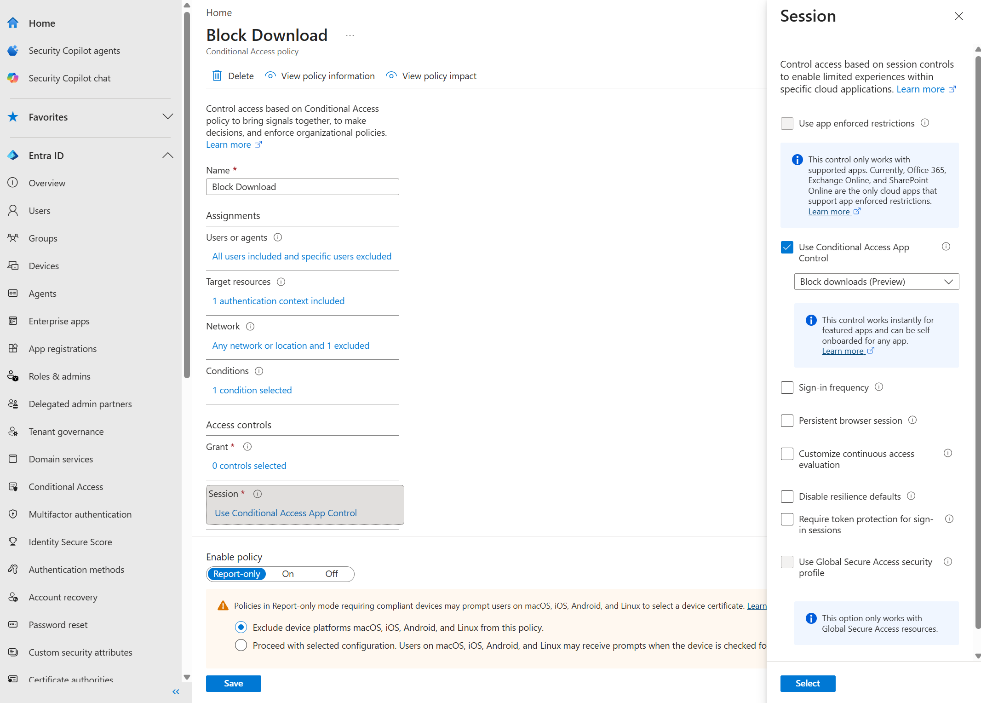Check Use Global Secure Access security profile
Screen dimensions: 981x703
click(787, 562)
